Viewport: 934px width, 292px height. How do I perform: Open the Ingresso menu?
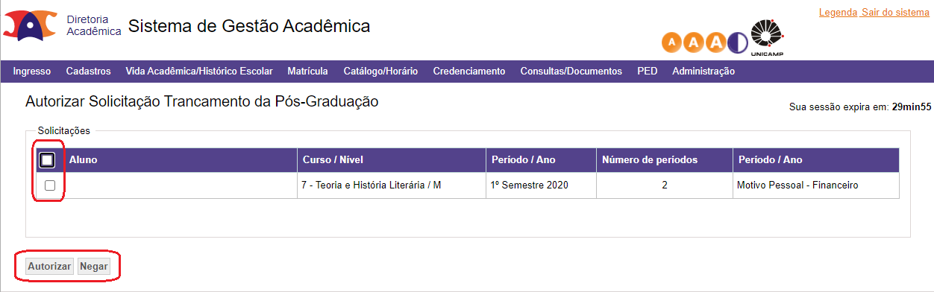[x=32, y=72]
